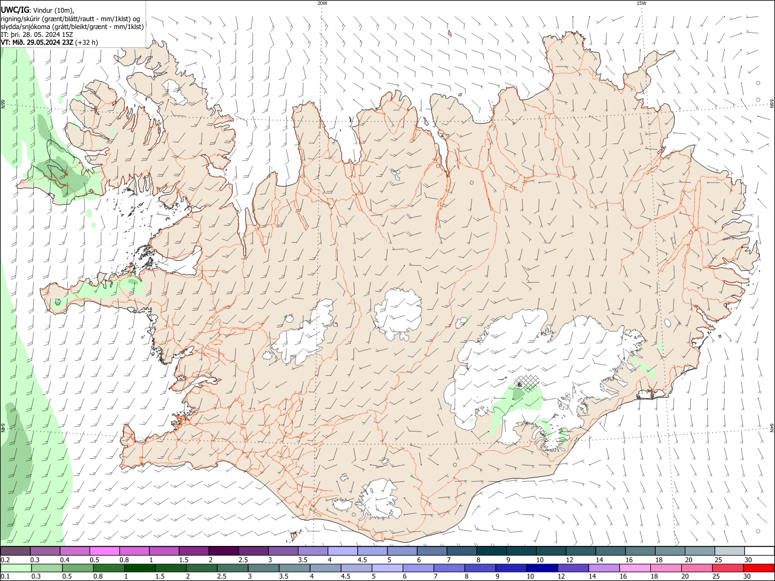
Task: Pick the white upper scale swatch after 30
Action: coord(760,551)
